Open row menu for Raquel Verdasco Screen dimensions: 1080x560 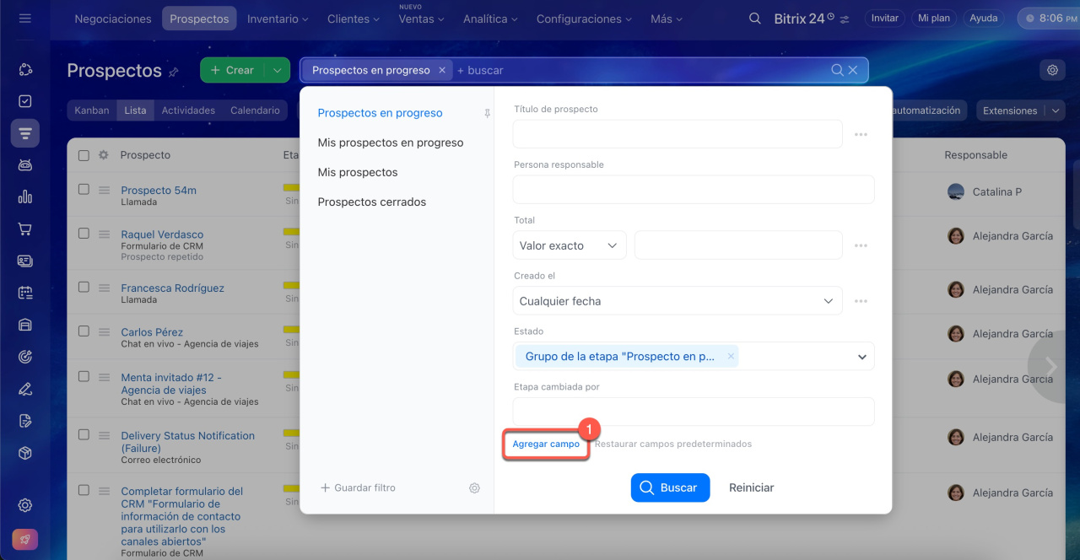[x=104, y=234]
